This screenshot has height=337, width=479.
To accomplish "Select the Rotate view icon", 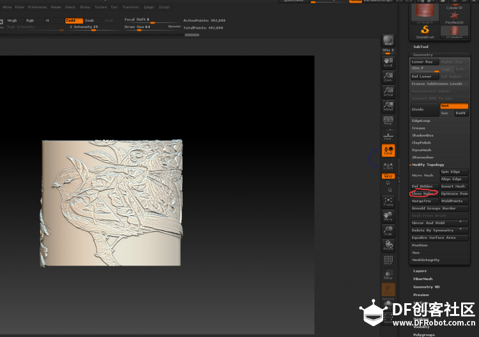I will 388,246.
